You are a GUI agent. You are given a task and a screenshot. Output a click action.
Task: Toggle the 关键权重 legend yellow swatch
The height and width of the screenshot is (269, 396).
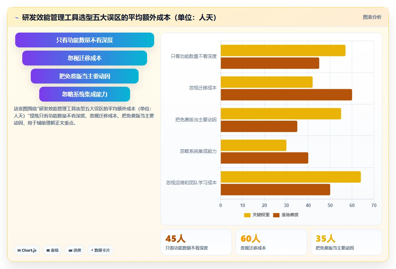point(247,215)
